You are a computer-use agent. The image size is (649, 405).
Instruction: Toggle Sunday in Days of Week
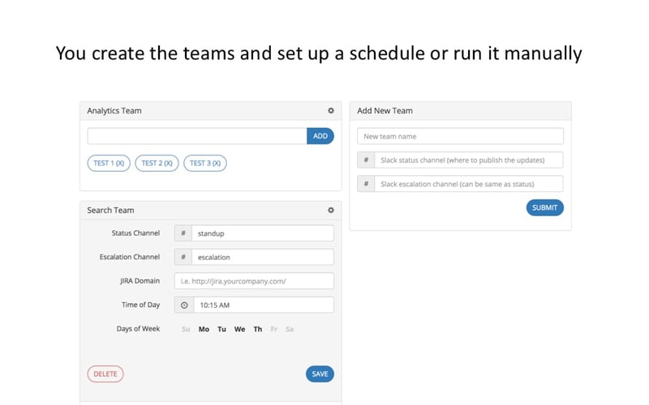186,330
